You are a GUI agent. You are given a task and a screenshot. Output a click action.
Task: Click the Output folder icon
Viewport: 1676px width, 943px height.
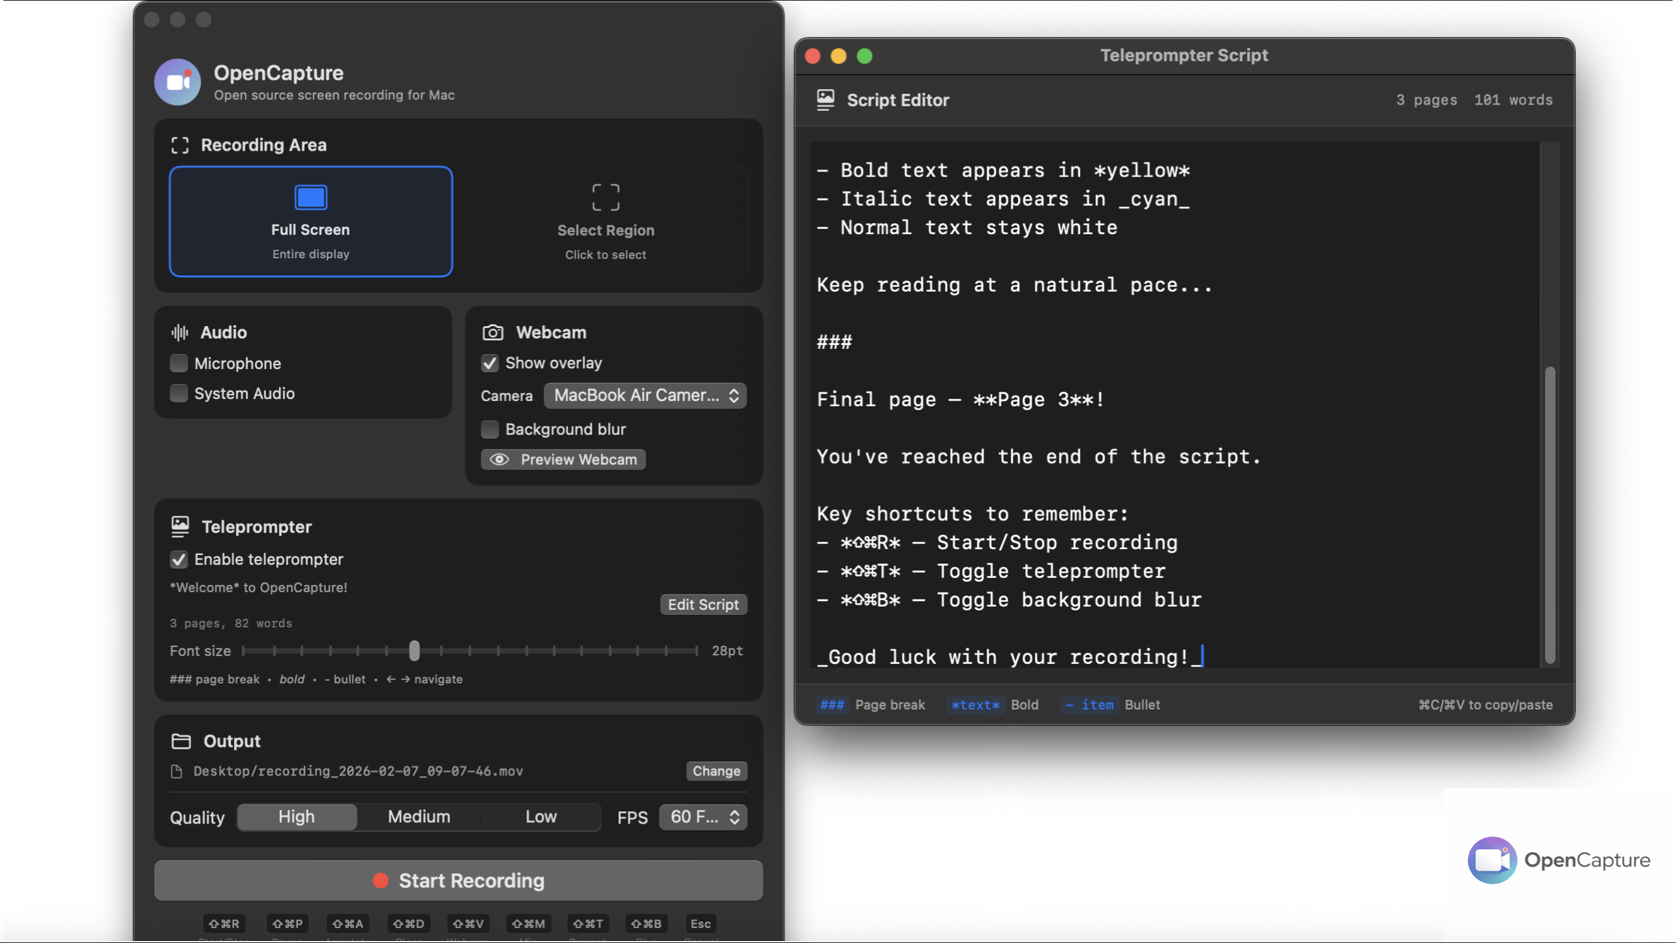click(x=181, y=741)
